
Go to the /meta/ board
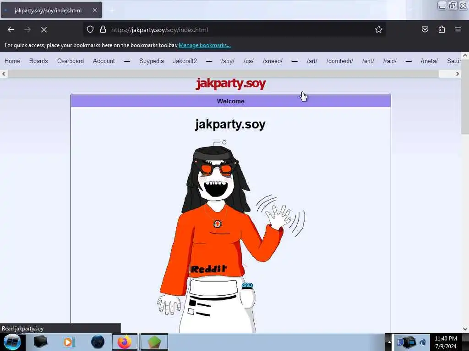click(429, 61)
